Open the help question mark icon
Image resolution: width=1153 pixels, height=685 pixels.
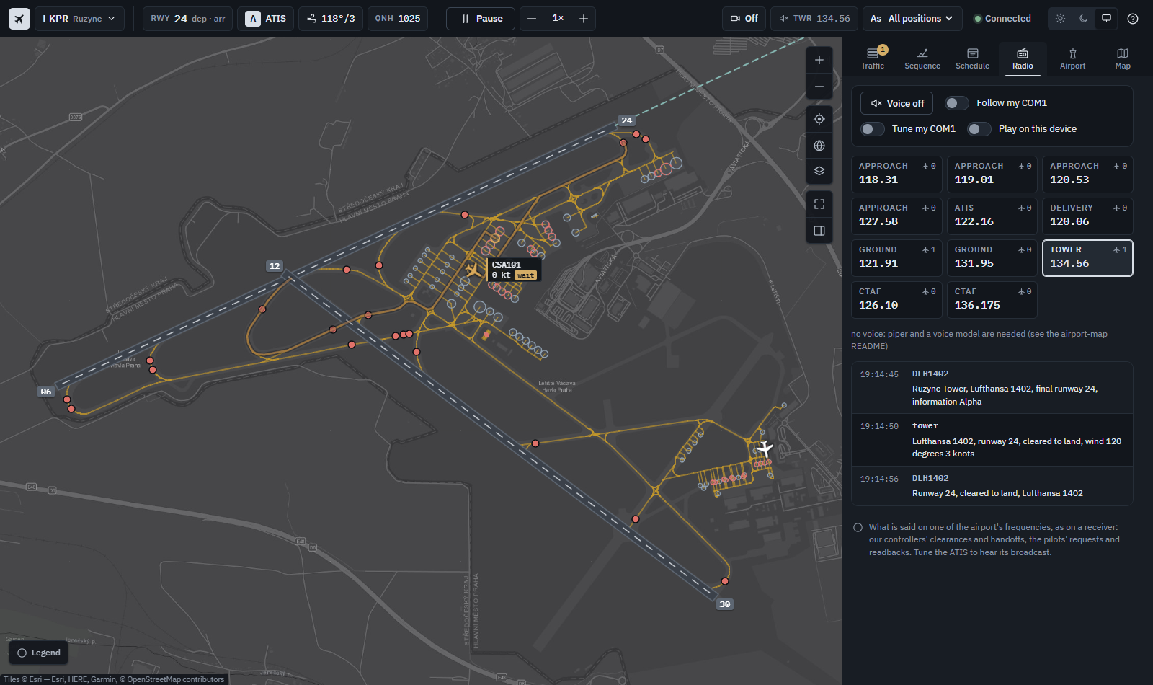(1133, 19)
